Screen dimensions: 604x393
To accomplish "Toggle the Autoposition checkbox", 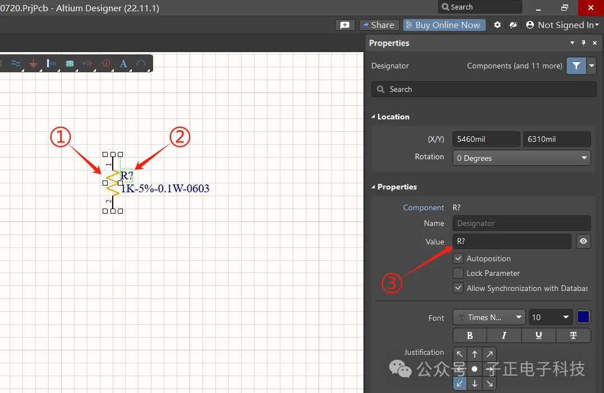I will click(x=458, y=258).
